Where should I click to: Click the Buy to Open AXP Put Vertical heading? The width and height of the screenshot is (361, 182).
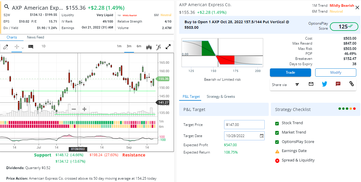point(237,25)
